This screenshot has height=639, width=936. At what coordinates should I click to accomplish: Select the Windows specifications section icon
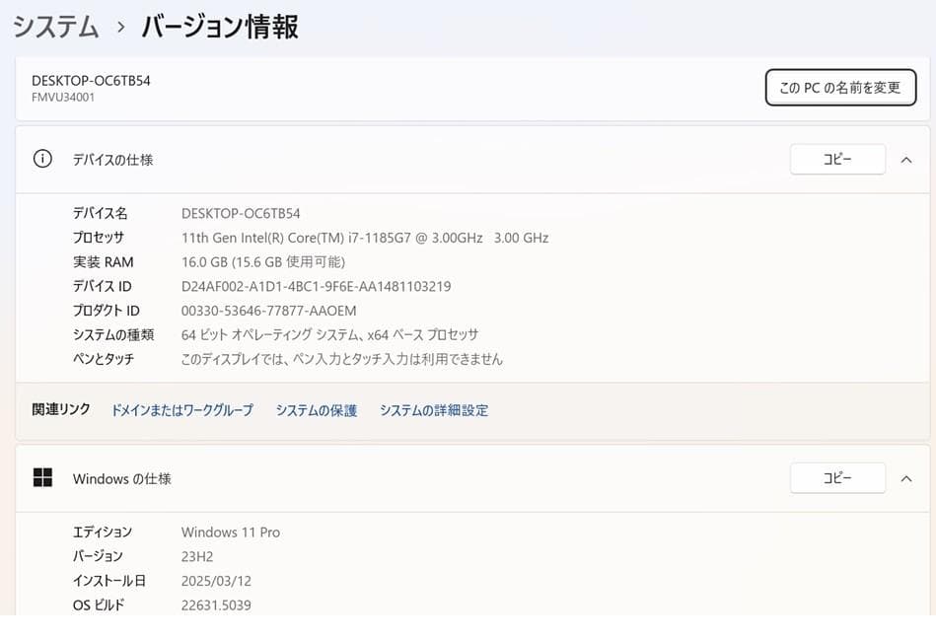[x=41, y=478]
